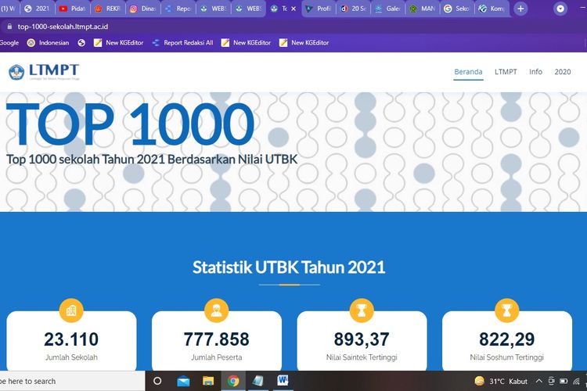The width and height of the screenshot is (587, 391).
Task: Open Google Chrome from the taskbar
Action: tap(233, 381)
